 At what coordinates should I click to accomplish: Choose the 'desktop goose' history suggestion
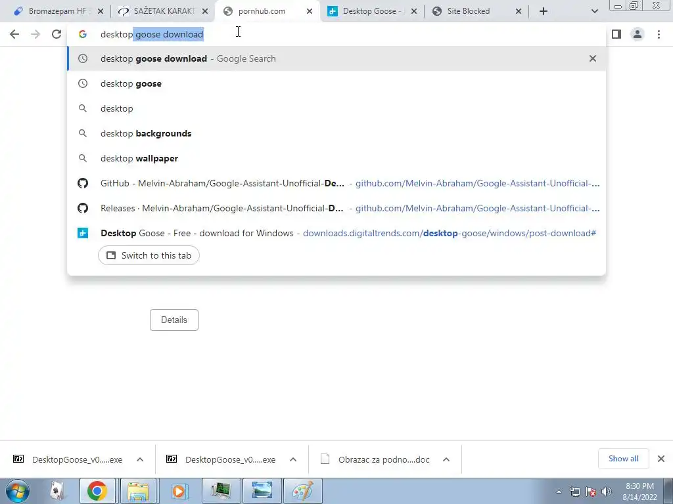coord(336,83)
